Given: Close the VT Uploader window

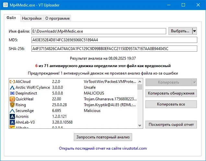Looking at the screenshot, I should point(198,5).
